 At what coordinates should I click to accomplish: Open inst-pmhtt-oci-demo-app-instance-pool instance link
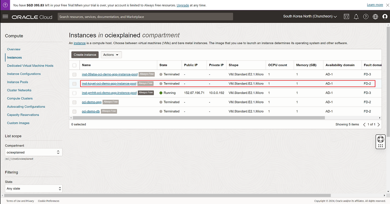pos(109,93)
